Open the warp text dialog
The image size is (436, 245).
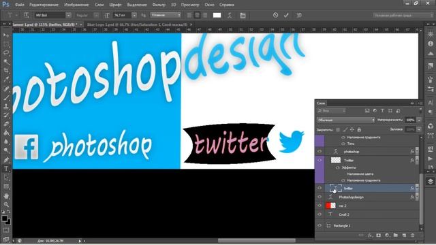click(x=230, y=15)
